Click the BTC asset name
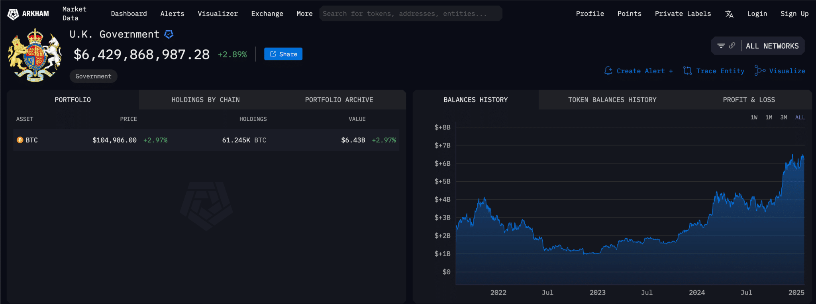Viewport: 816px width, 304px height. tap(31, 140)
